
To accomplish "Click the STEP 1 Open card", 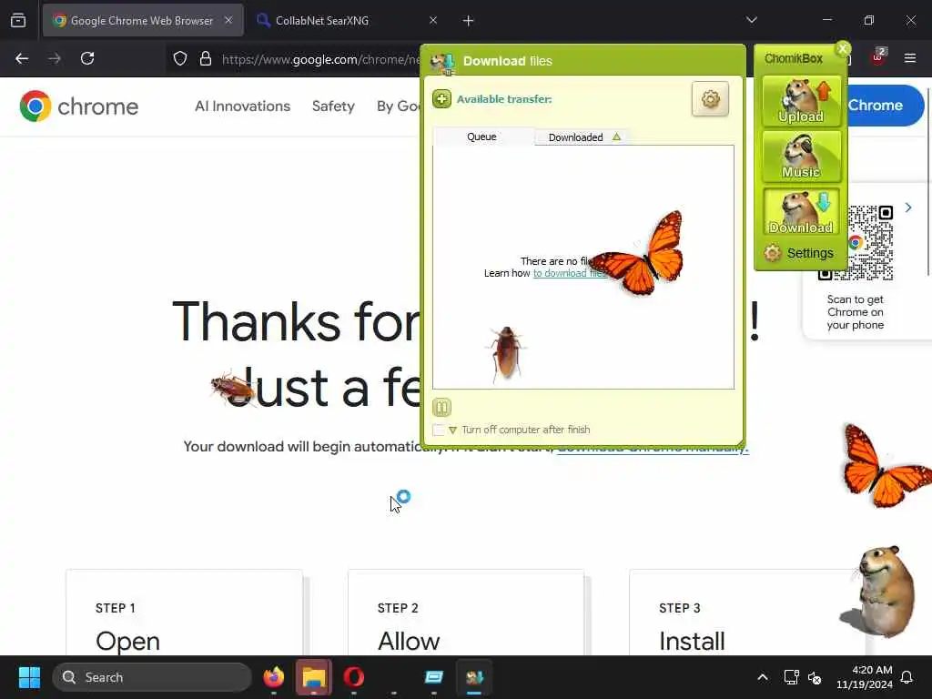I will (184, 613).
